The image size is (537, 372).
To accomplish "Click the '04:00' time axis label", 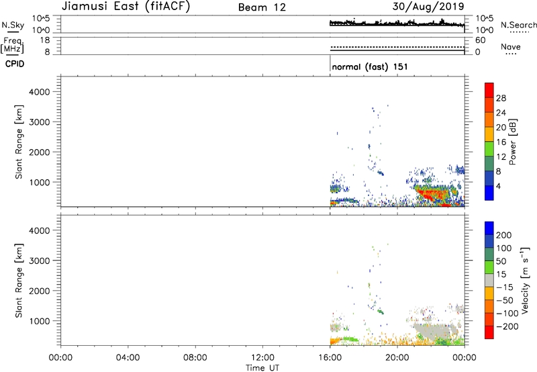I will [x=128, y=358].
